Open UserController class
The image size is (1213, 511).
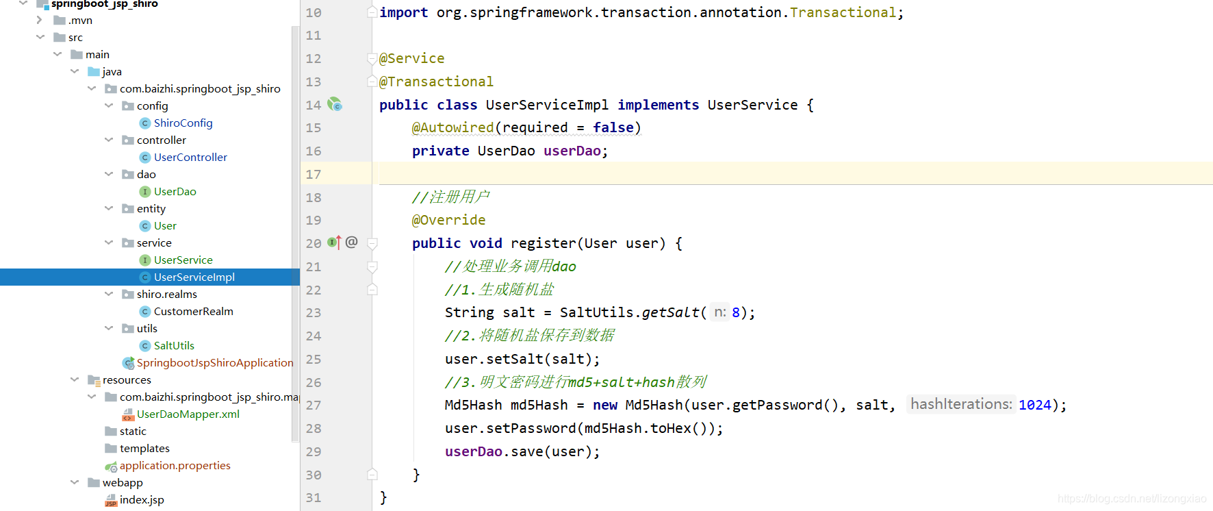(190, 158)
